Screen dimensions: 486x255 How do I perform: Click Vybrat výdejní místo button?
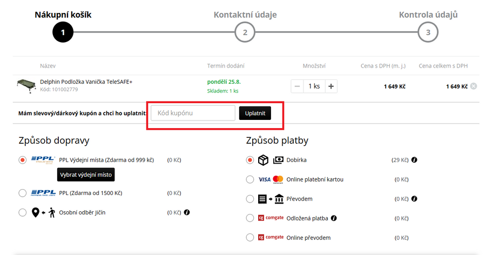click(86, 175)
